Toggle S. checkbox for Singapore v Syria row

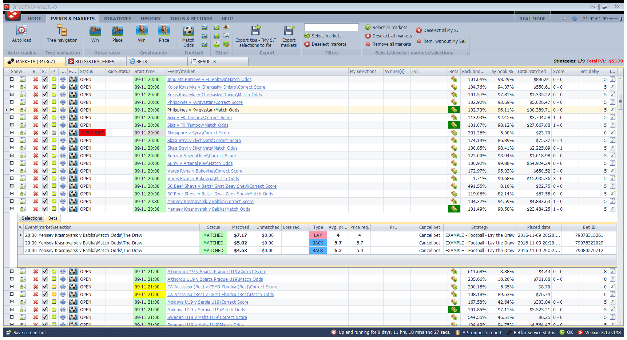point(45,133)
